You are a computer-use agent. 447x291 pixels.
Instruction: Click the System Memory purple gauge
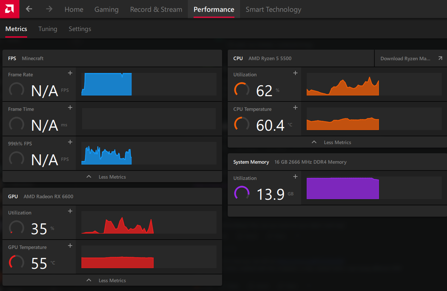[241, 193]
